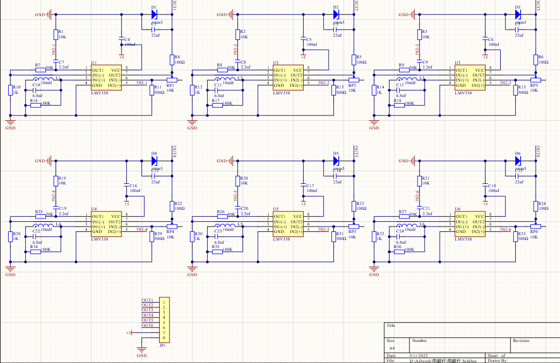The image size is (560, 363).
Task: Click diode D4 symbol
Action: pos(154,161)
